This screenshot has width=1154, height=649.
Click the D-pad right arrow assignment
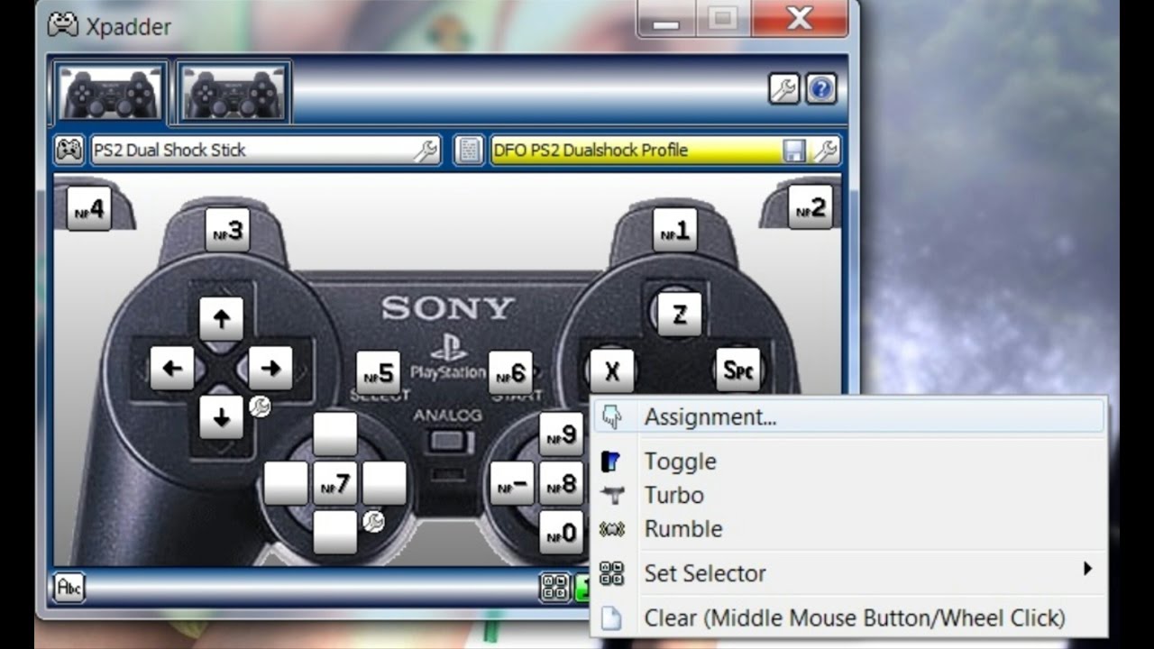click(270, 368)
